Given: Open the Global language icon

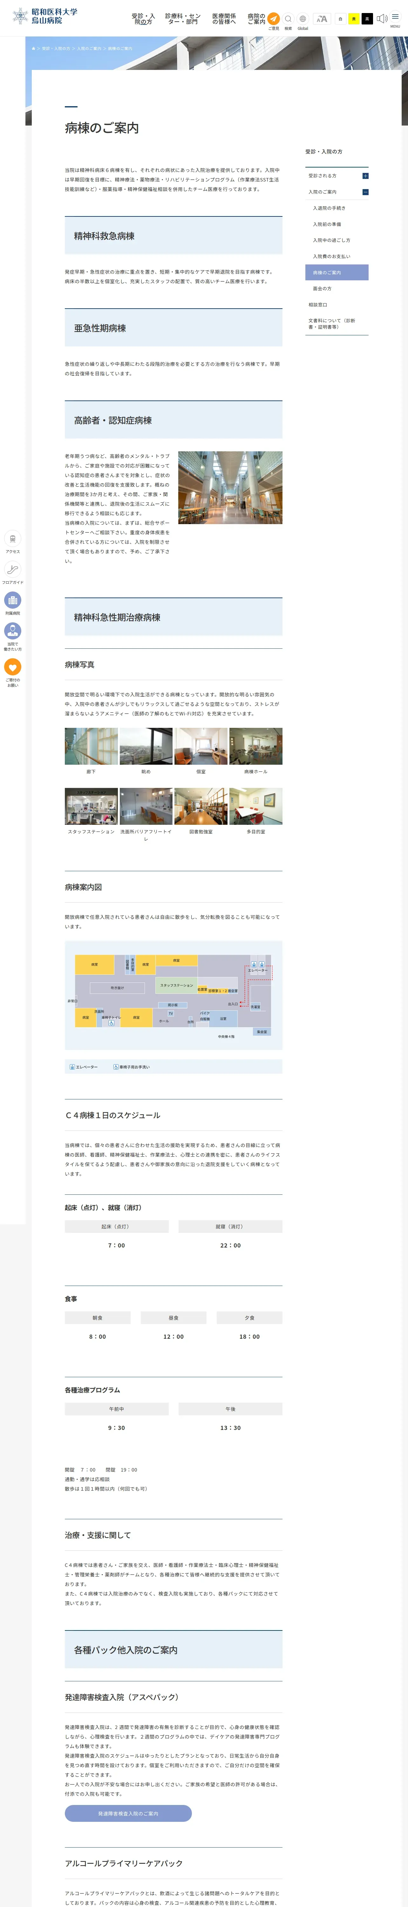Looking at the screenshot, I should 302,18.
